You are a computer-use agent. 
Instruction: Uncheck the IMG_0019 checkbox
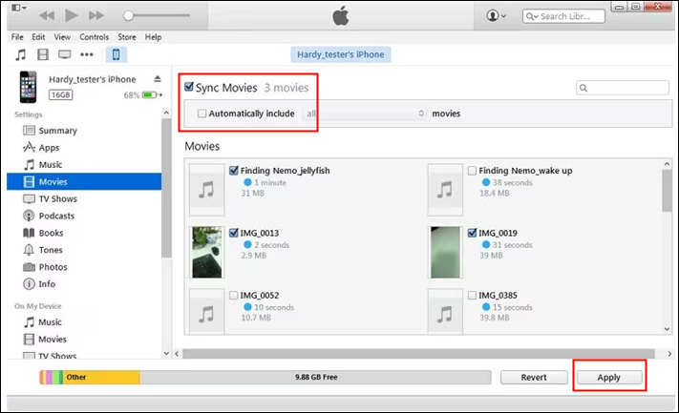coord(473,233)
